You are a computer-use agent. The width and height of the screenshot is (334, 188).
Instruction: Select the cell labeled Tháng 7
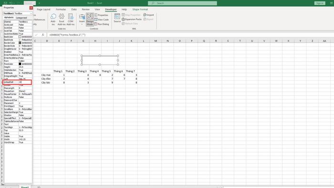coord(131,71)
